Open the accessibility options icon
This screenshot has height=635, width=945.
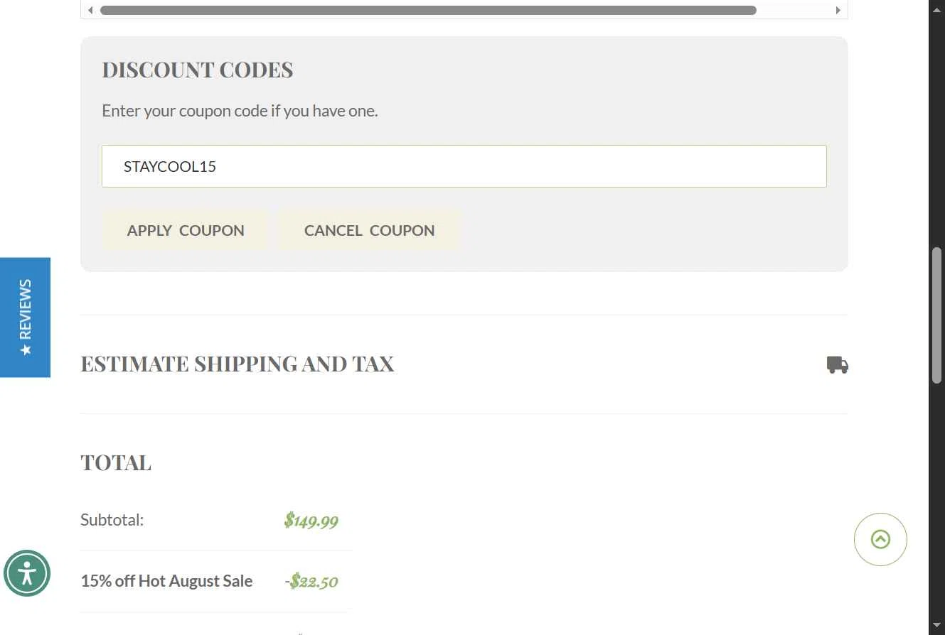click(x=27, y=573)
